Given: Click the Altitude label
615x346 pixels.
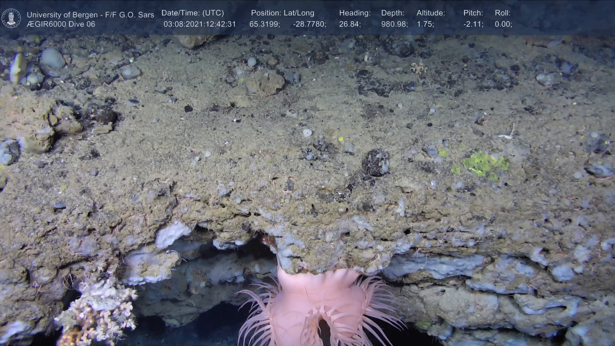Looking at the screenshot, I should [x=431, y=13].
